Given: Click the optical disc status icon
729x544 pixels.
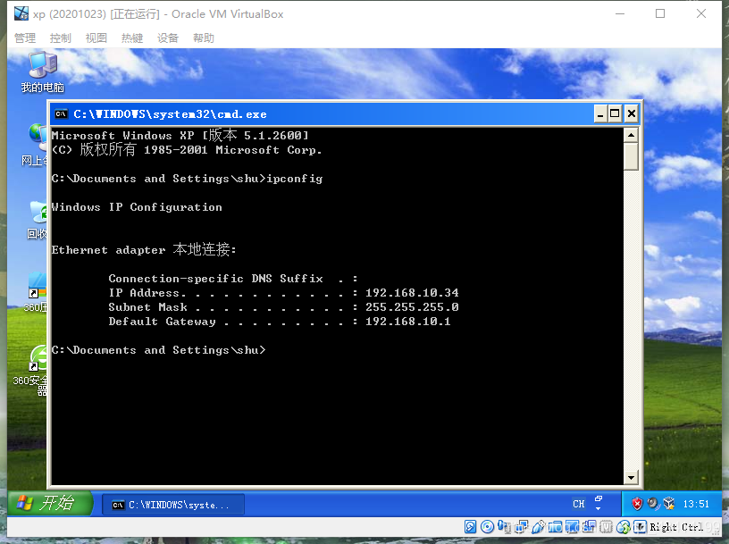Looking at the screenshot, I should pyautogui.click(x=487, y=526).
